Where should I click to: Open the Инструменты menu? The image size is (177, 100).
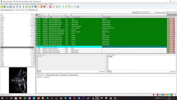(40, 4)
